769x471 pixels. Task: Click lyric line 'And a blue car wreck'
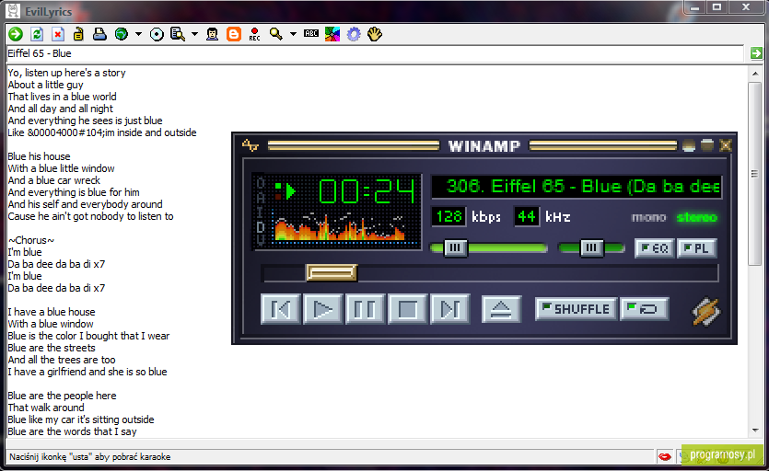(54, 180)
